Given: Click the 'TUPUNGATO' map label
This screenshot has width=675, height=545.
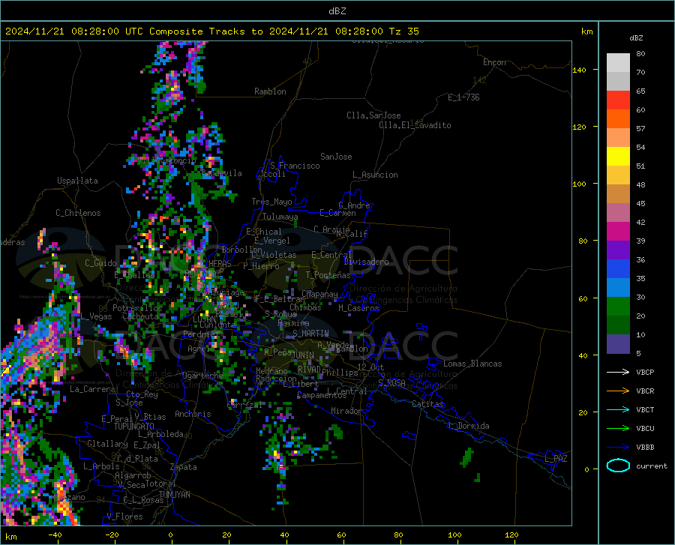Looking at the screenshot, I should click(134, 427).
